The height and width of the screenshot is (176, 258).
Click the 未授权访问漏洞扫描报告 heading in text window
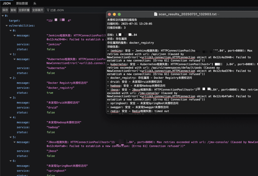122,20
